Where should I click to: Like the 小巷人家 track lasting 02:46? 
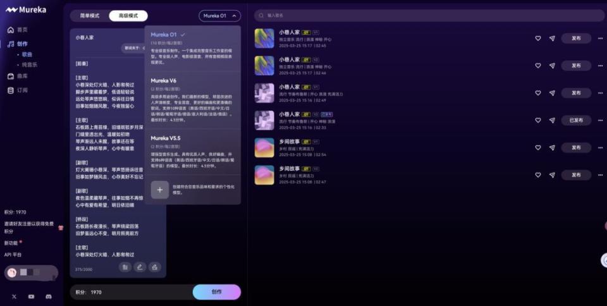tap(538, 66)
